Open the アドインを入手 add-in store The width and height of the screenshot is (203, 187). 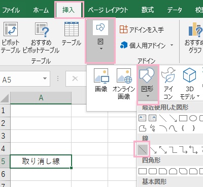[x=142, y=30]
